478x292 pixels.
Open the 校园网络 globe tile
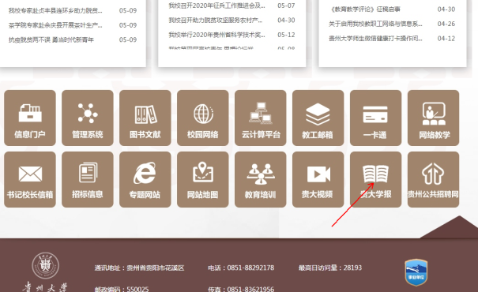pos(203,118)
